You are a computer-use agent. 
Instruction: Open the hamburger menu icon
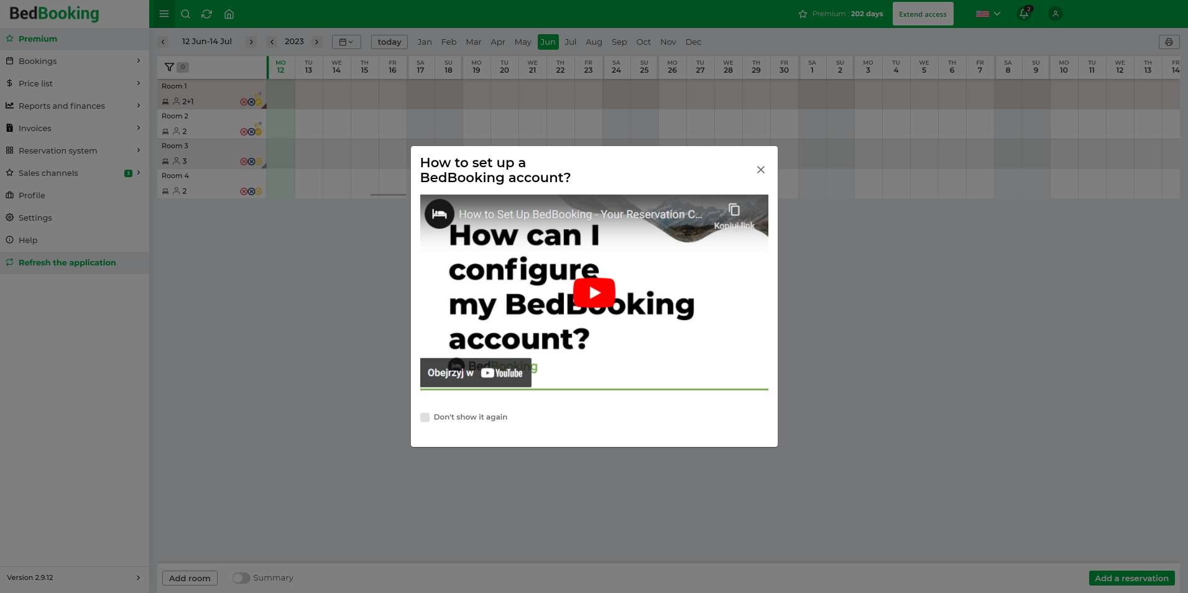(x=164, y=14)
